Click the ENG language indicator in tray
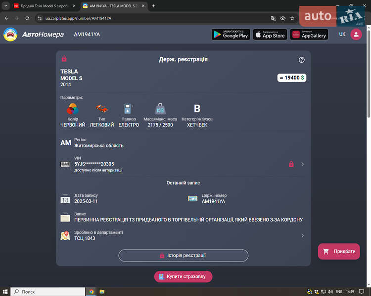The height and width of the screenshot is (296, 371). (x=339, y=292)
